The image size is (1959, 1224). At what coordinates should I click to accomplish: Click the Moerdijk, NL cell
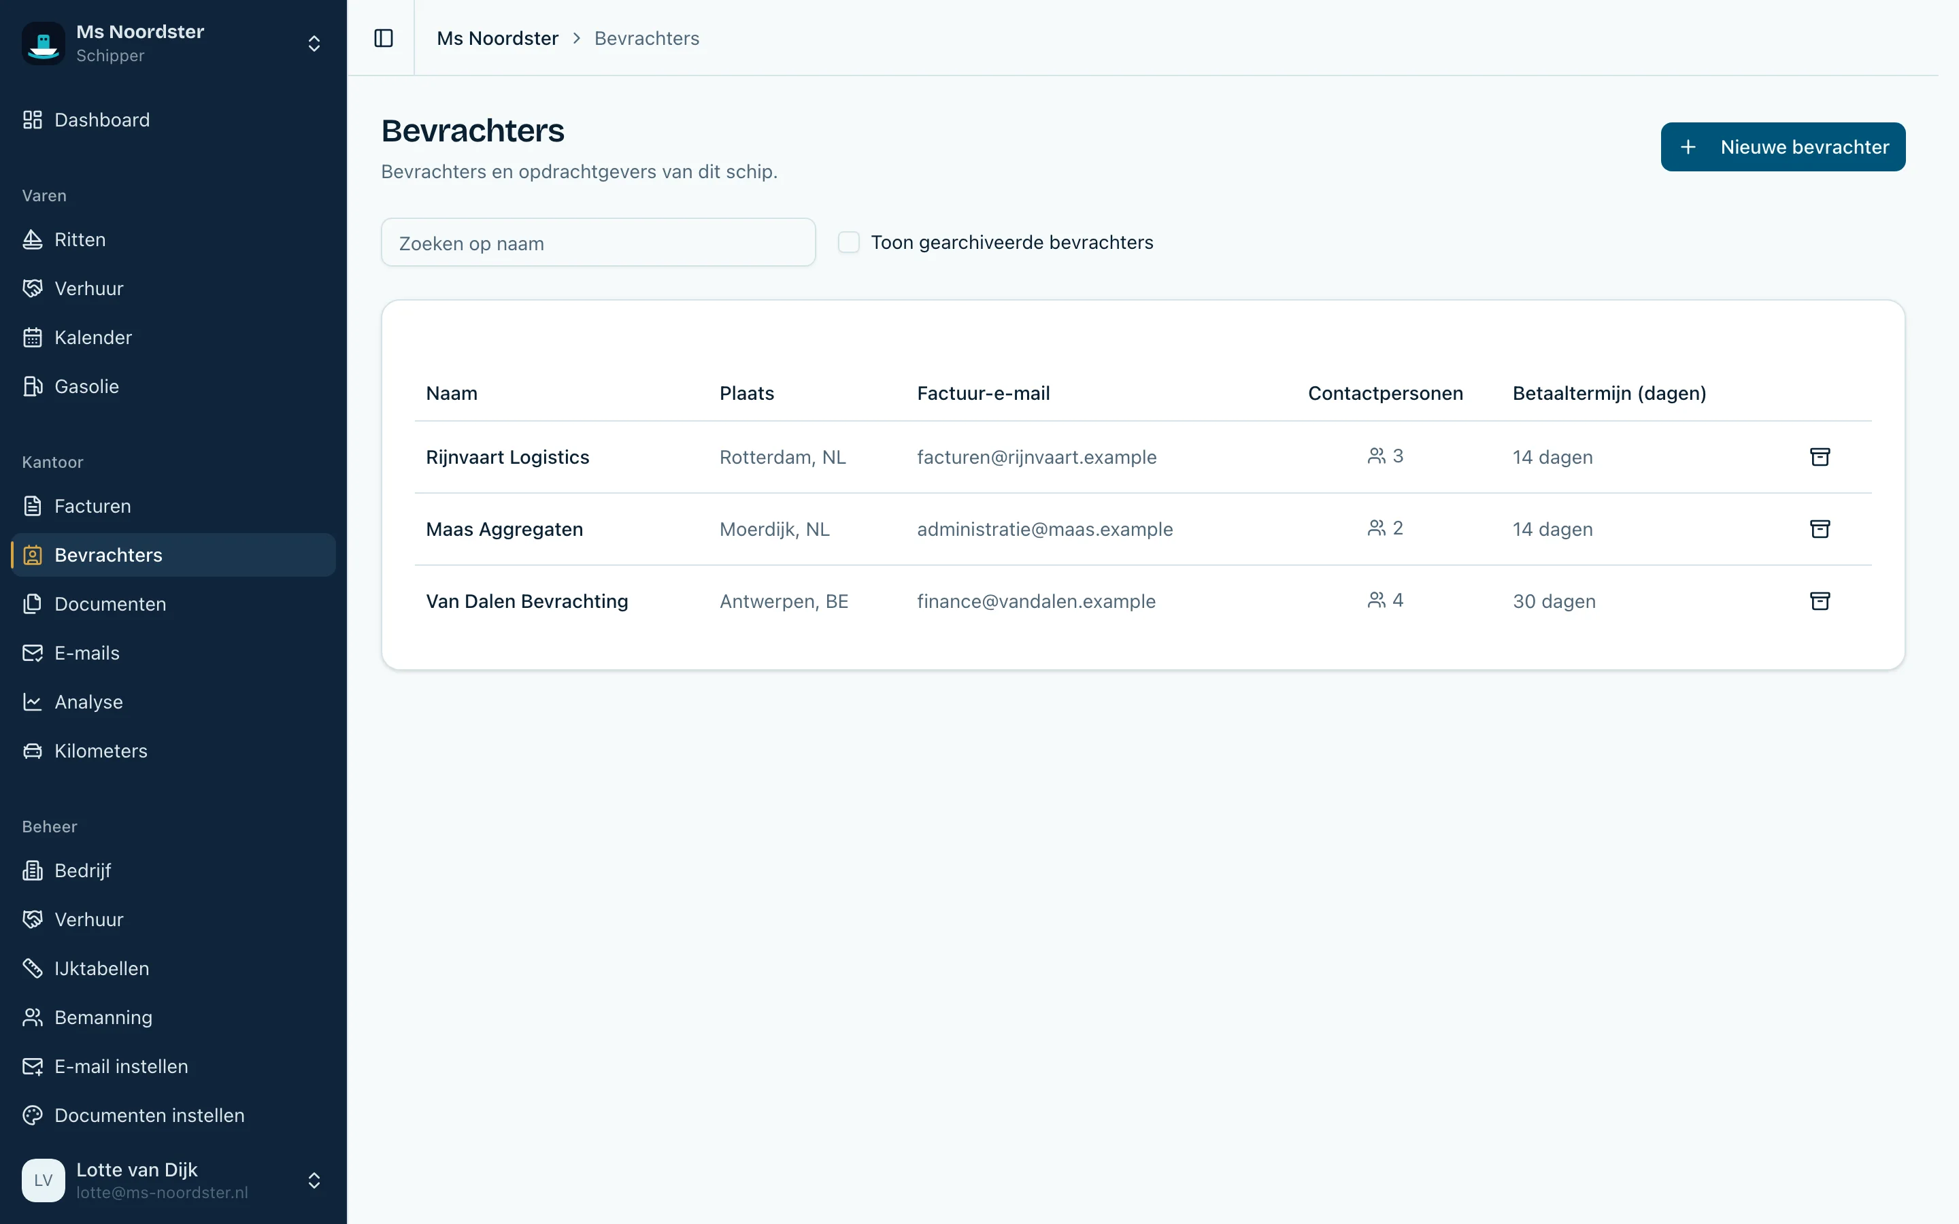pos(774,528)
